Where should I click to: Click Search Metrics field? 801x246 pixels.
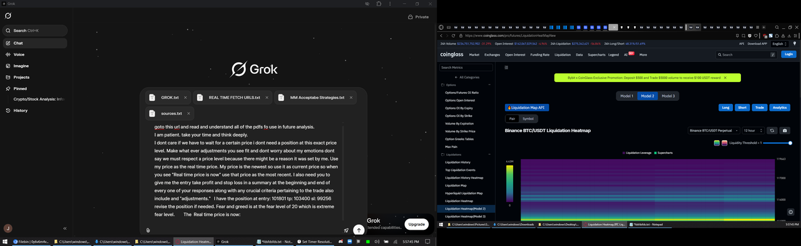coord(466,68)
